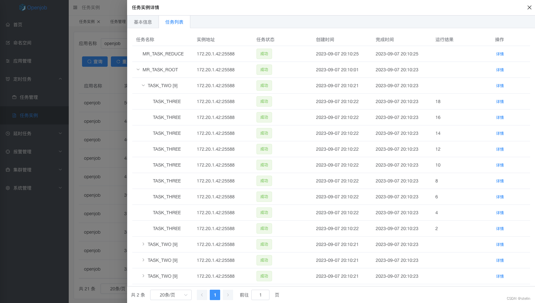Screen dimensions: 535x303
Task: Click the 运行结果 column header
Action: click(445, 40)
